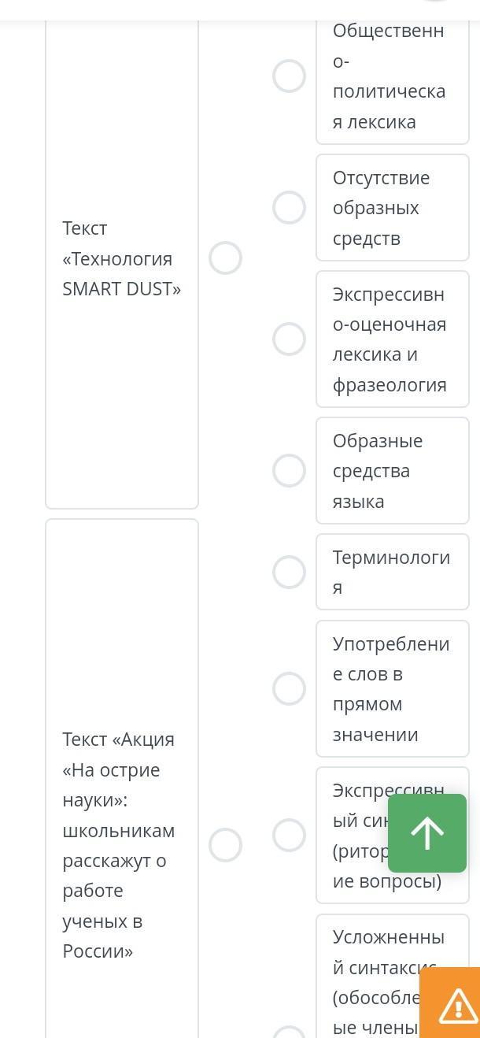This screenshot has height=1038, width=480.
Task: Click the Общественно-политическая лексика answer box
Action: click(392, 76)
